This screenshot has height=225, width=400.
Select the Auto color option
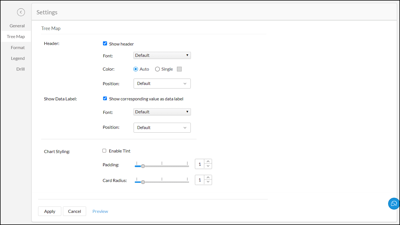tap(135, 69)
